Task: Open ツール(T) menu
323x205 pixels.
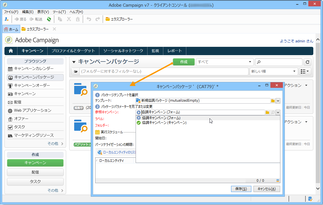Action: (59, 12)
